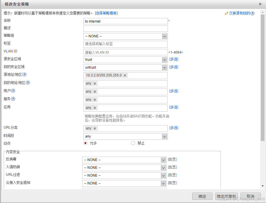Open the URL过滤 profile dropdown
This screenshot has height=203, width=266.
(x=163, y=175)
